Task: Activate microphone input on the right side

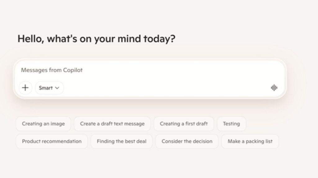Action: tap(274, 88)
